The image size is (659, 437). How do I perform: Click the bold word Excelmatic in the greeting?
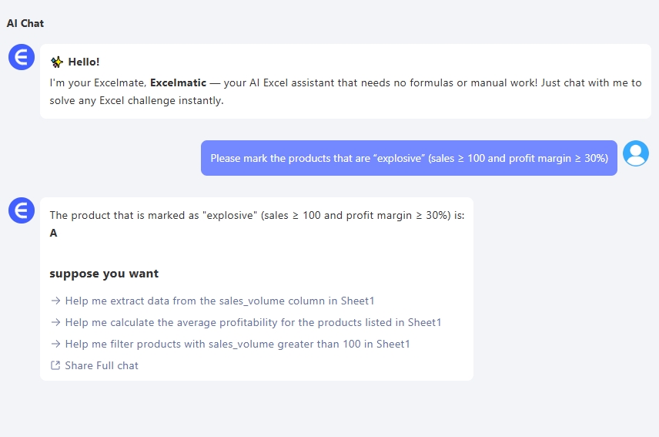(x=178, y=82)
